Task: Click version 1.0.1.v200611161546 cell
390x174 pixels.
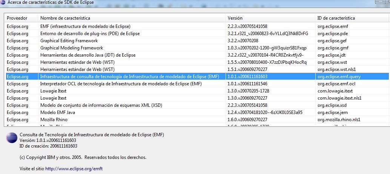Action: click(x=247, y=84)
